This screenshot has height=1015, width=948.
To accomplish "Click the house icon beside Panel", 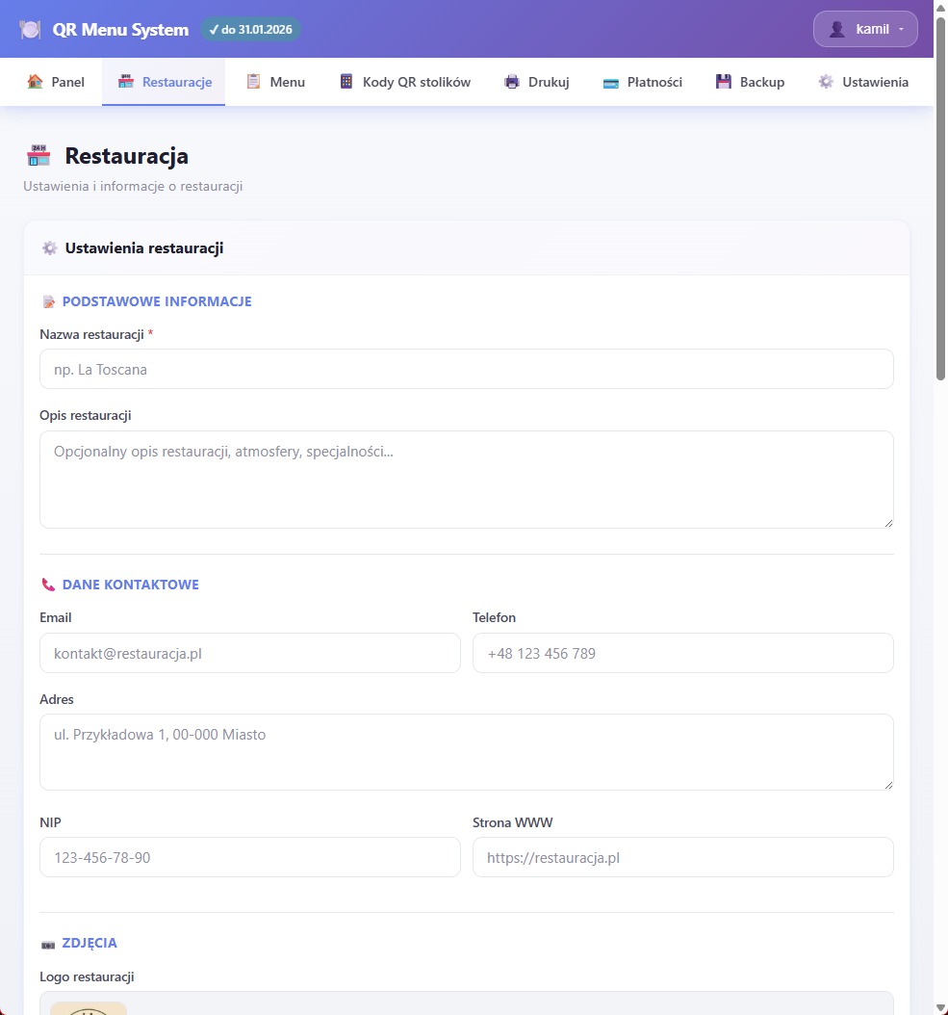I will coord(36,82).
